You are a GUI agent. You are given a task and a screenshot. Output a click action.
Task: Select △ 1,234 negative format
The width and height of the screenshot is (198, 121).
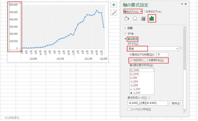pos(142,89)
